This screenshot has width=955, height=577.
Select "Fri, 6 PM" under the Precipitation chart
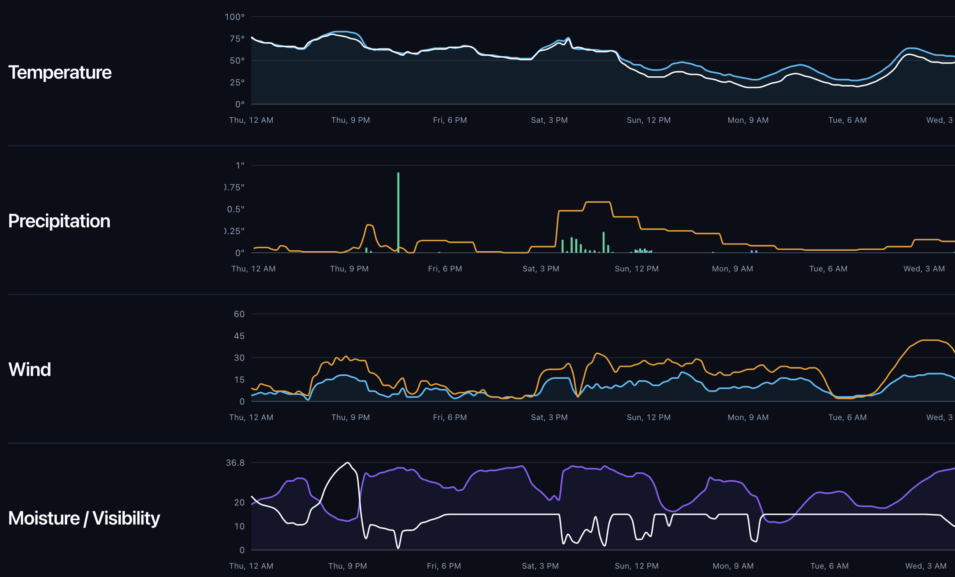(x=445, y=269)
